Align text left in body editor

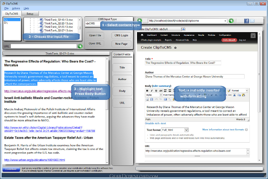point(165,91)
